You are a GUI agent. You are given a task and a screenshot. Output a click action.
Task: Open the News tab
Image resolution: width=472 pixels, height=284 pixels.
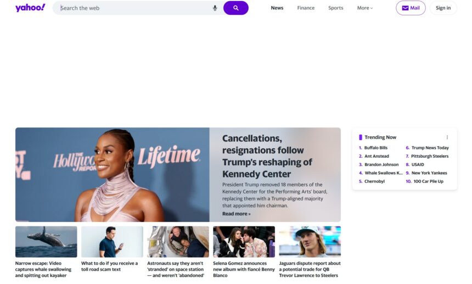coord(277,8)
